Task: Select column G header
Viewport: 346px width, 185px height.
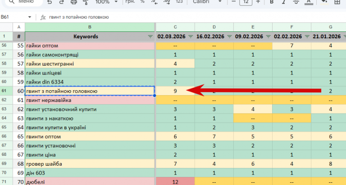Action: click(x=329, y=27)
